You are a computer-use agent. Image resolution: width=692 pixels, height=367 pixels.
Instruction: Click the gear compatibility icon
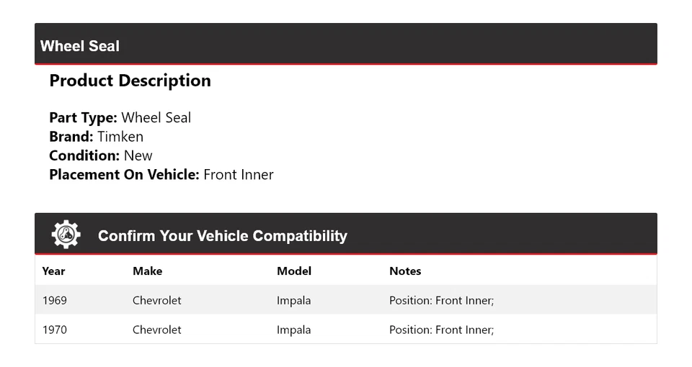coord(66,235)
